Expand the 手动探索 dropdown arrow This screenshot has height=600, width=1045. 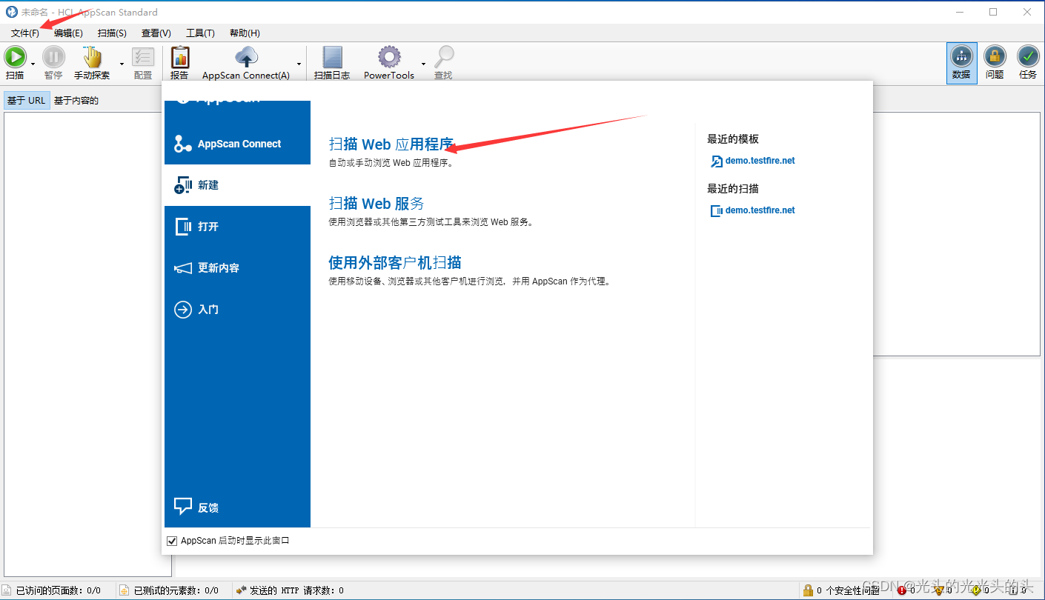(122, 64)
